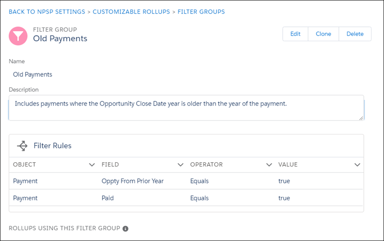Open the VALUE column header dropdown chevron

(357, 165)
